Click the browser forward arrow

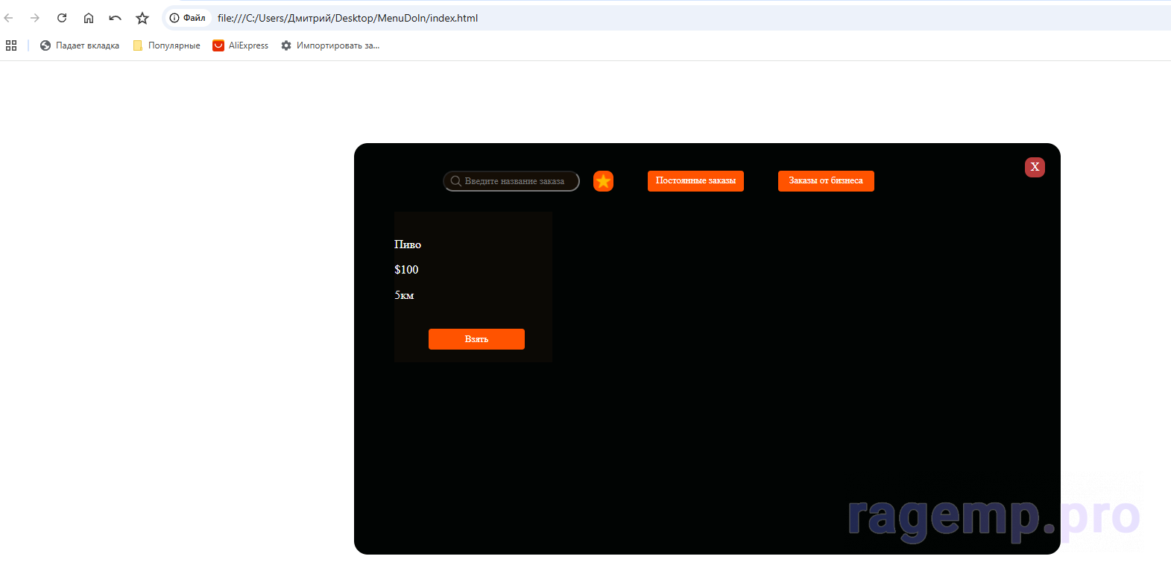pyautogui.click(x=35, y=18)
